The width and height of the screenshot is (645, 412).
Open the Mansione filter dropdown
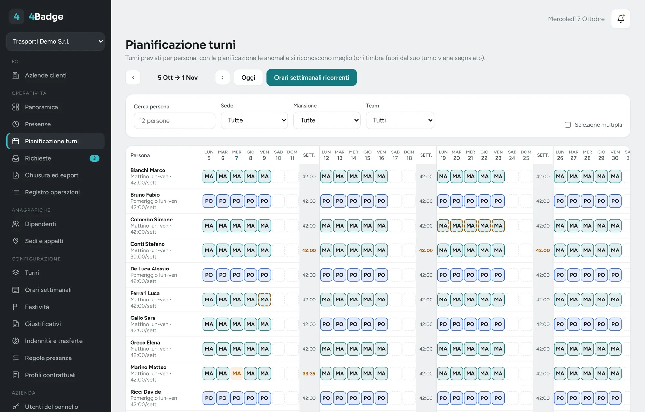click(x=327, y=120)
